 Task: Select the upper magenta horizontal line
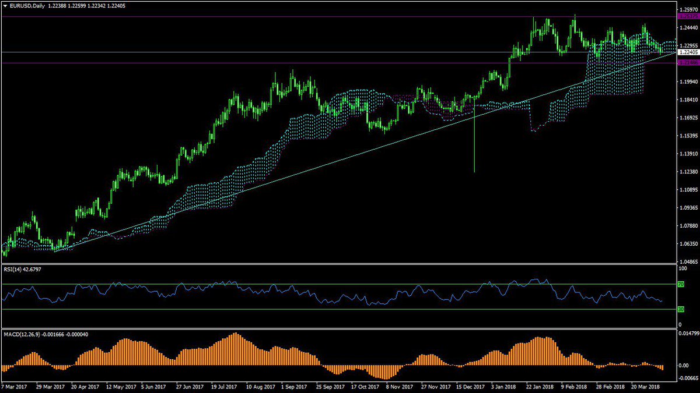coord(338,16)
